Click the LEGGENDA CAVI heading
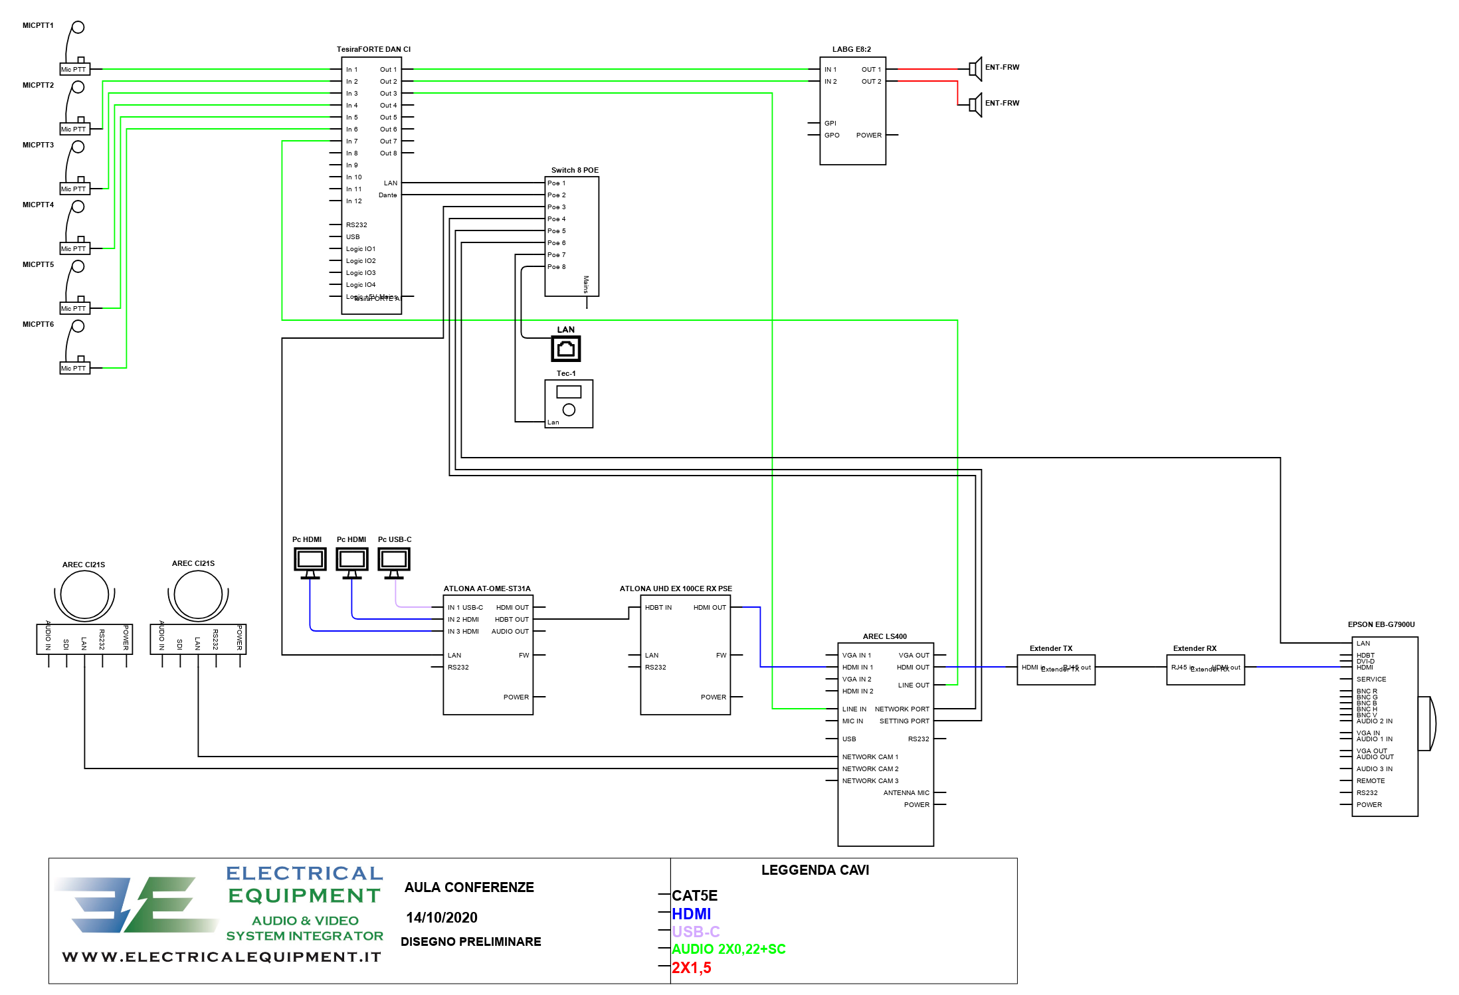 pyautogui.click(x=815, y=870)
